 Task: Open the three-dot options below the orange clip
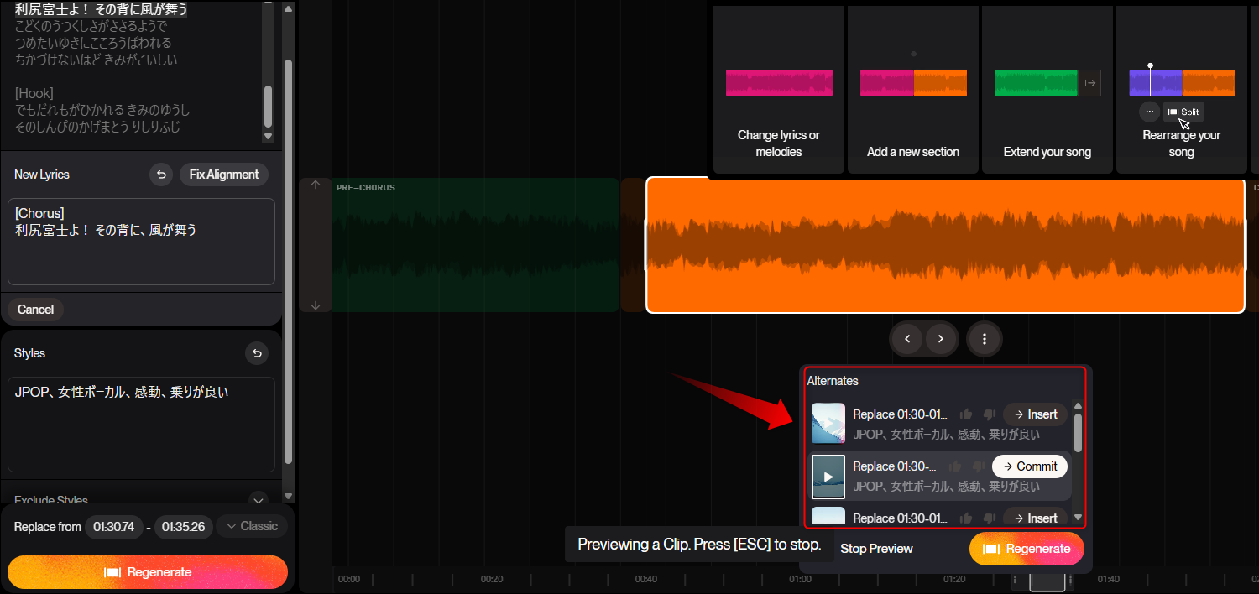point(985,339)
